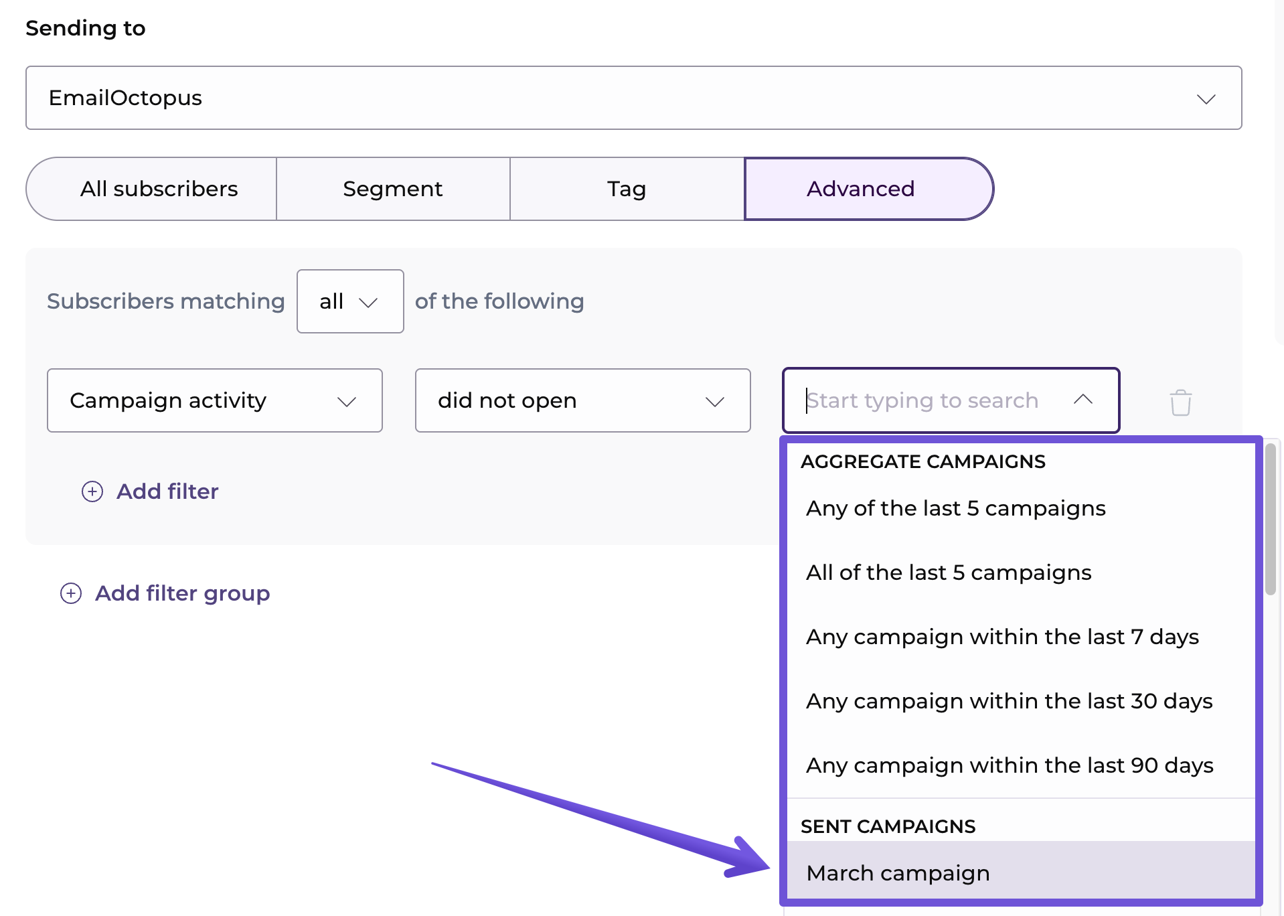Click the plus icon beside Add filter group
1284x916 pixels.
(71, 593)
